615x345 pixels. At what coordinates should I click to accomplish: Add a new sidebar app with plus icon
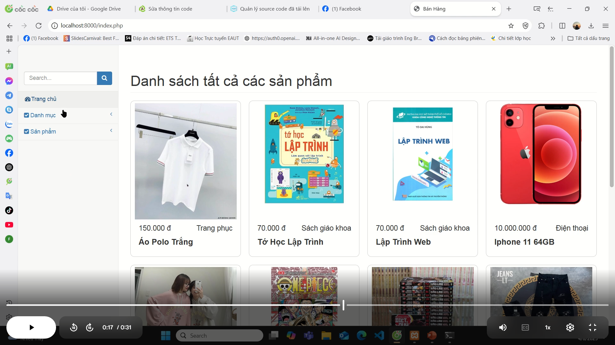(x=9, y=51)
